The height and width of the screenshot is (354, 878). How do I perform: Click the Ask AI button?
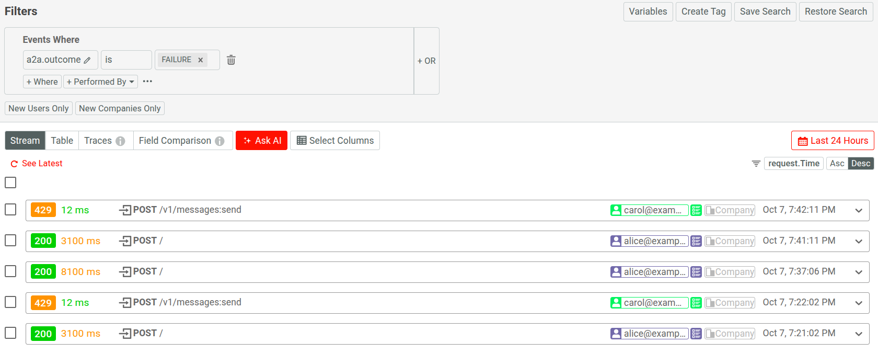(x=261, y=141)
